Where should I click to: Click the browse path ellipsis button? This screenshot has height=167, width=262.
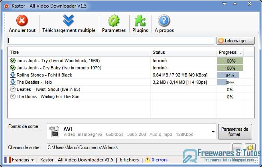[237, 147]
